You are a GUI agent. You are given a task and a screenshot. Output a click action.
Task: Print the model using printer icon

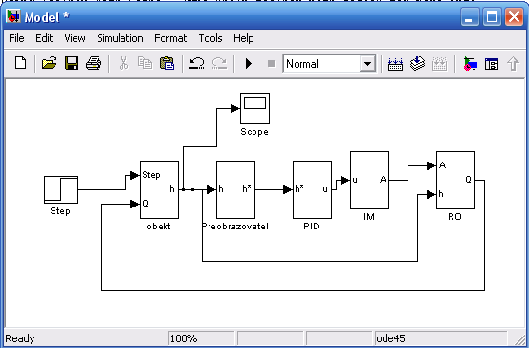[94, 63]
